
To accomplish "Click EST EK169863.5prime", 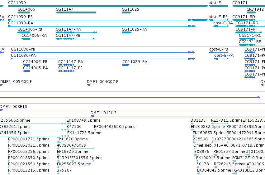I will coord(194,136).
